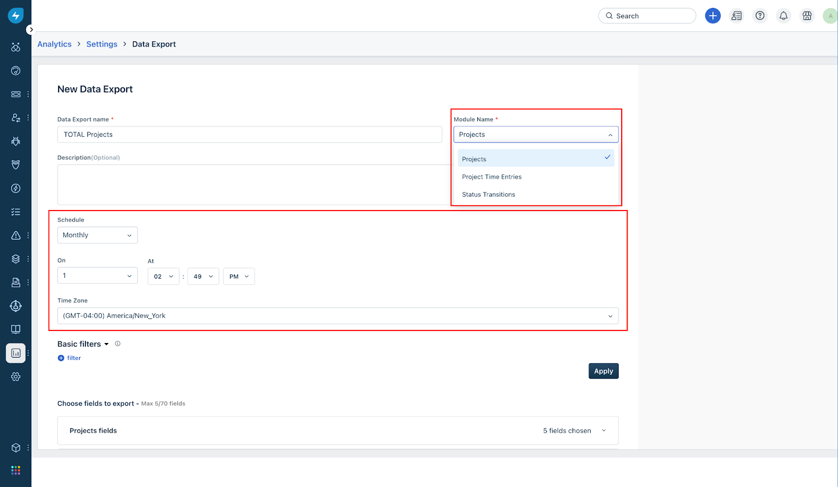Open the cube sidebar icon
Viewport: 838px width, 487px height.
16,448
